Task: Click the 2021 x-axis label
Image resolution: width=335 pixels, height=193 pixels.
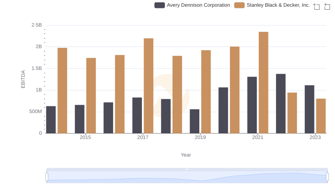Action: 258,137
